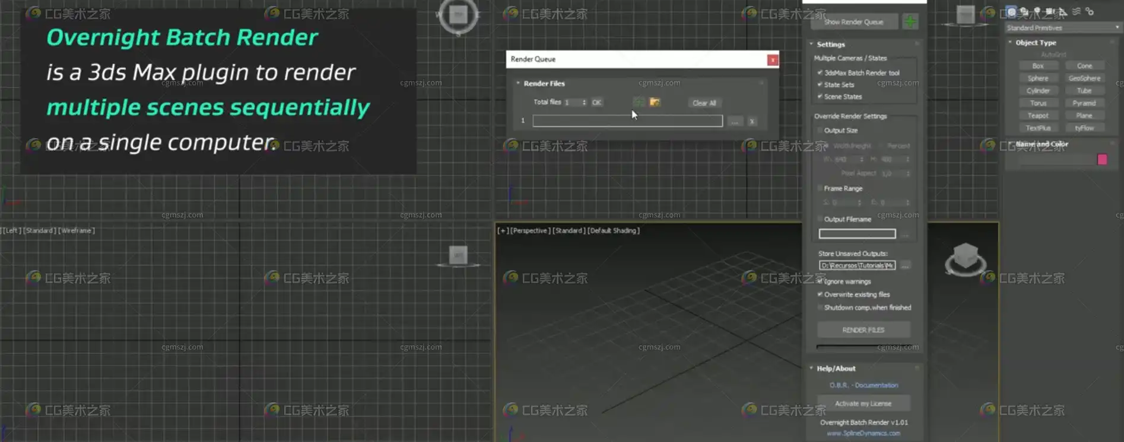1124x442 pixels.
Task: Click the Activate my License button
Action: click(863, 403)
